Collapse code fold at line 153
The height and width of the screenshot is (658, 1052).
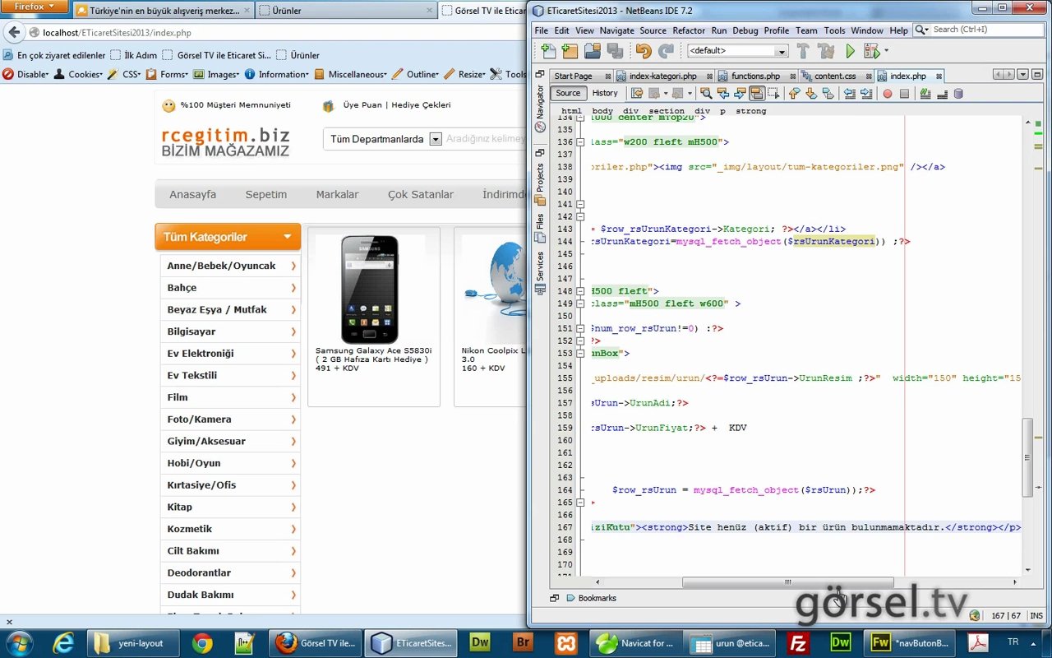tap(580, 354)
